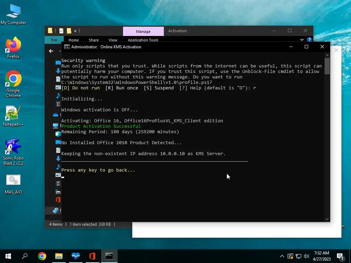Close the Activation Explorer window
351x263 pixels.
click(305, 30)
